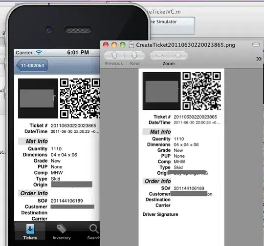Click Driver Signature text in Preview image
Image resolution: width=264 pixels, height=246 pixels.
(x=160, y=215)
